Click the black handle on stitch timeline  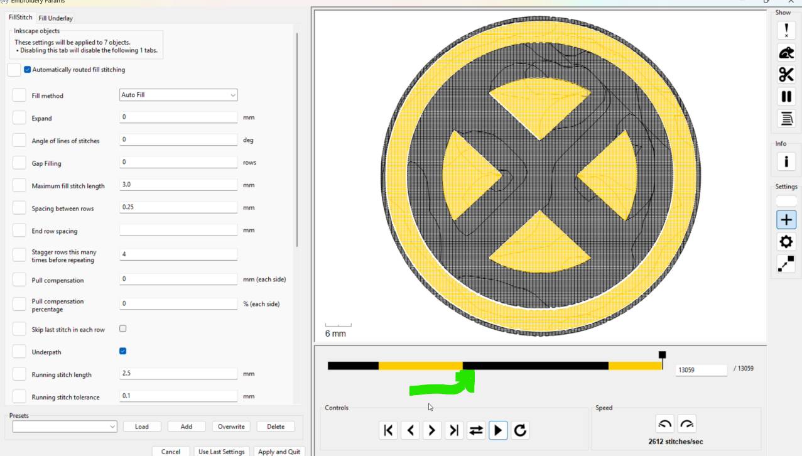click(x=662, y=355)
